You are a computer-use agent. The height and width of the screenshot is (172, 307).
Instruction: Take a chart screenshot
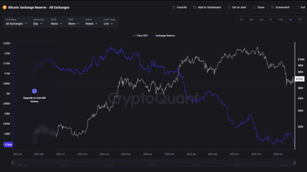(x=280, y=7)
